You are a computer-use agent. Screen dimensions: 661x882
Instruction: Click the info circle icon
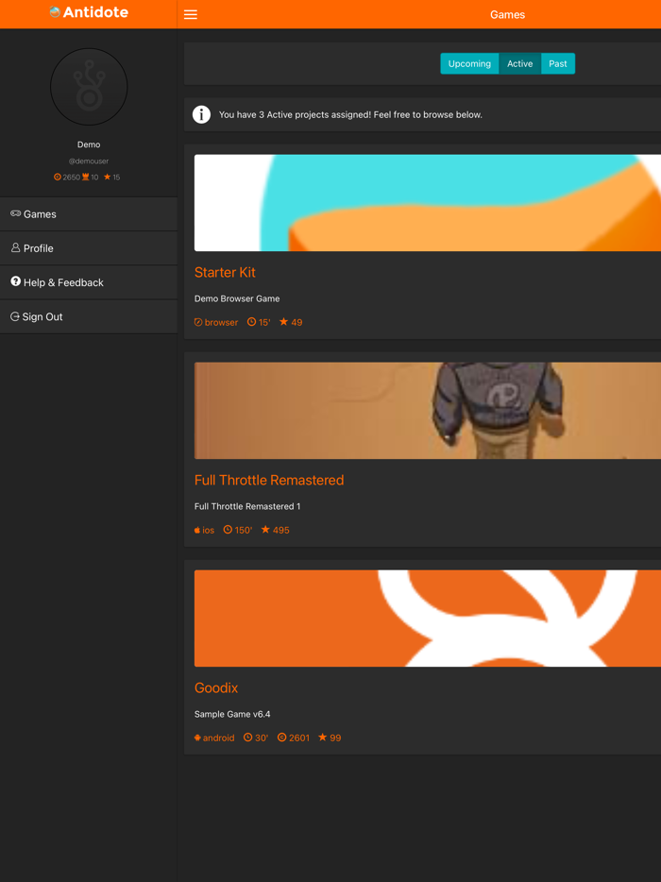pos(201,115)
